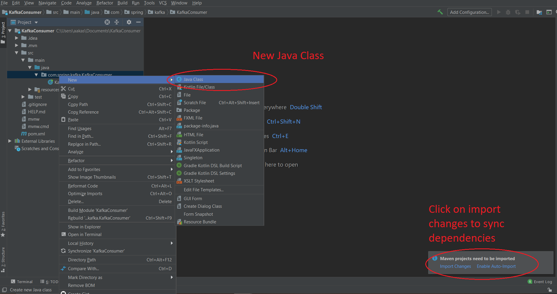Open the Terminal tool window

pos(22,282)
